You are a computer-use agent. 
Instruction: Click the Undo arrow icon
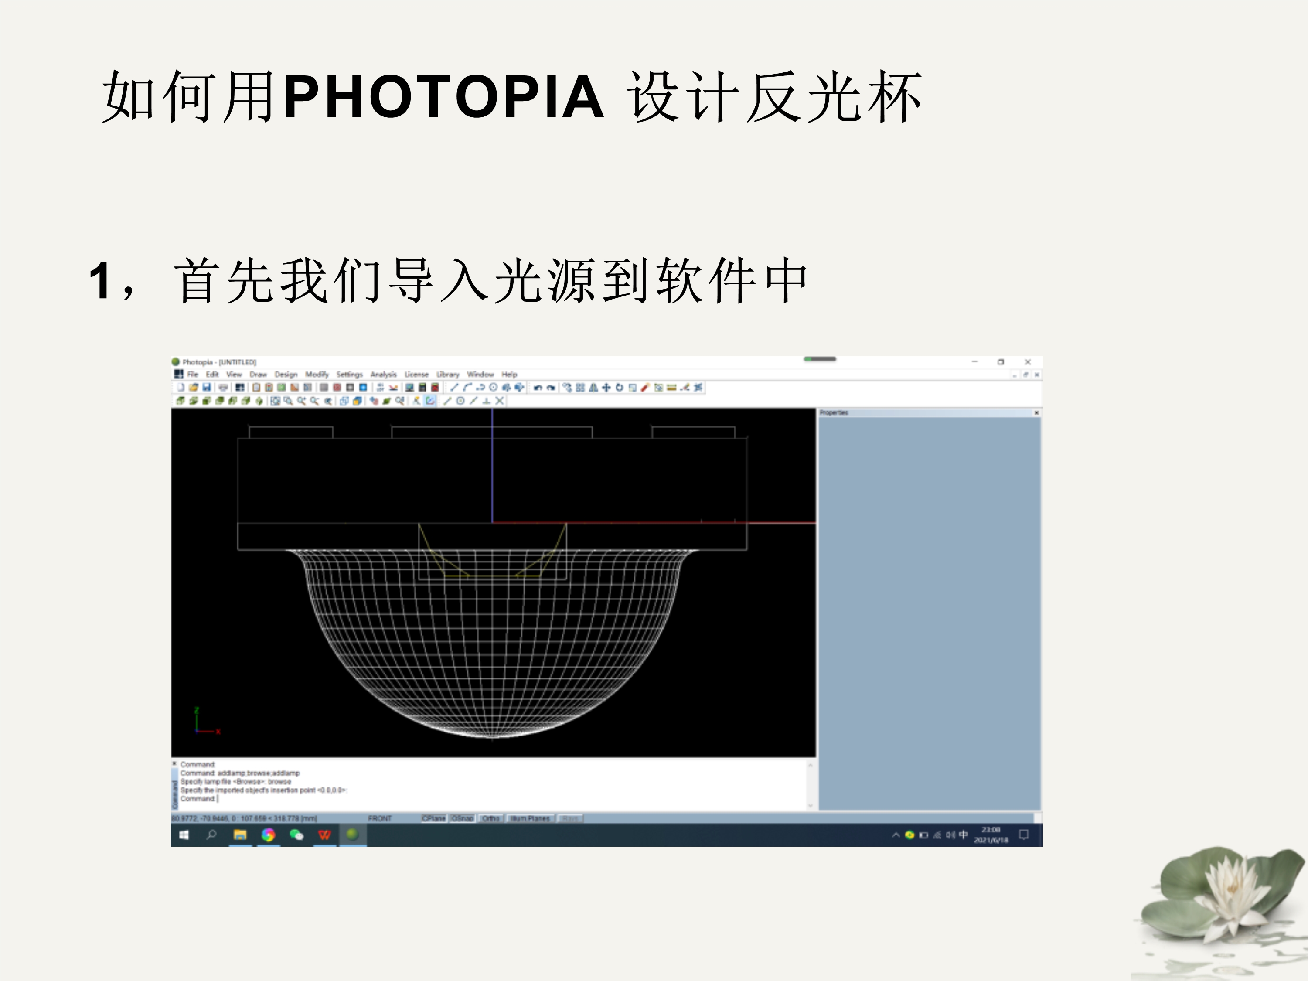[538, 388]
